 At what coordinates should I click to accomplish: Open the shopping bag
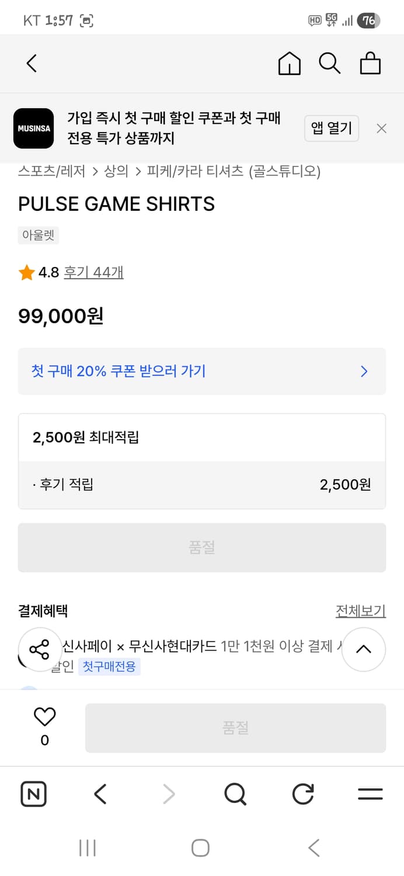(x=370, y=63)
